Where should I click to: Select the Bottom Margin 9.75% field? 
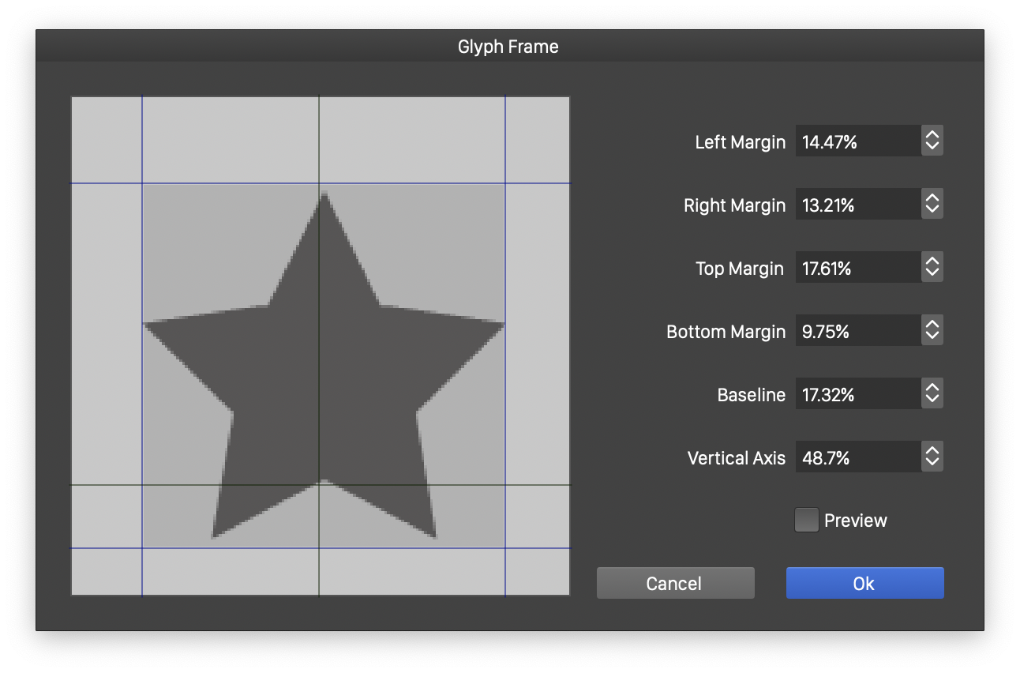pos(857,331)
